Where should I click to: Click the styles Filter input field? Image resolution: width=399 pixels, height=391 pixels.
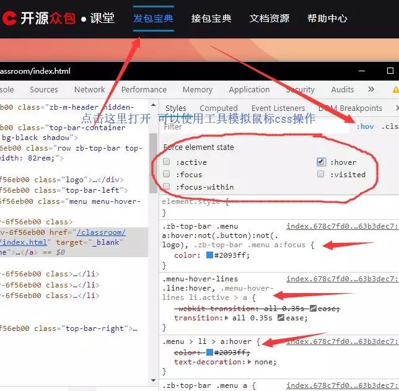tap(255, 127)
